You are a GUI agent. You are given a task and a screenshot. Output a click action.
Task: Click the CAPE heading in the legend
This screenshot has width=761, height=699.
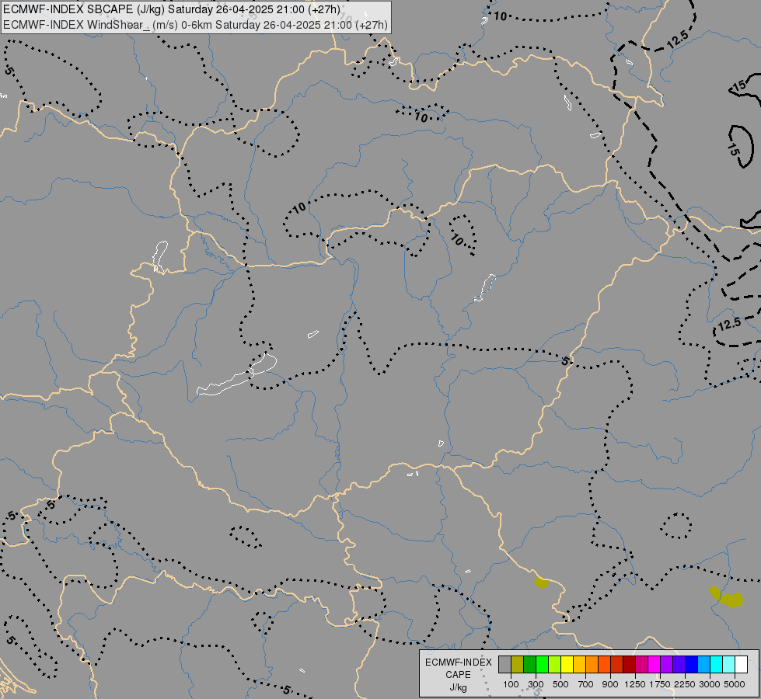[x=458, y=675]
